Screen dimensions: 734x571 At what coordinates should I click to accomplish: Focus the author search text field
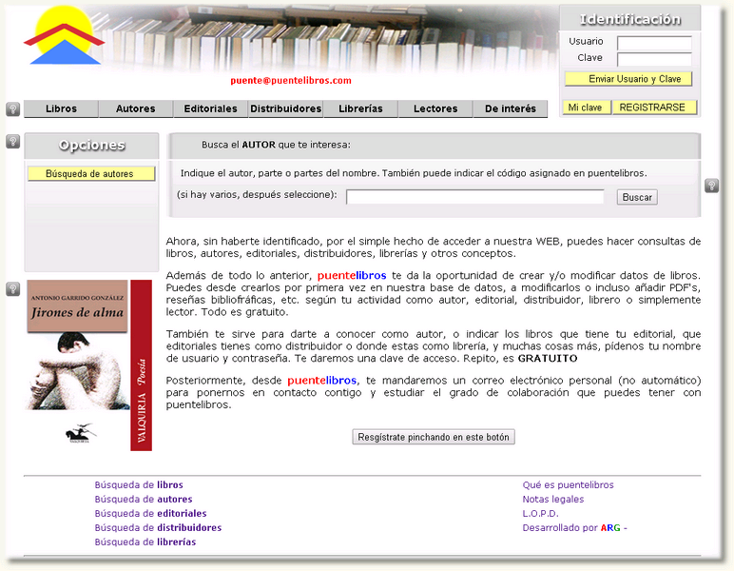pyautogui.click(x=475, y=197)
